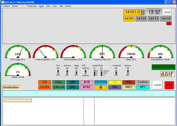177x126 pixels.
Task: Click the red CAT indicator
Action: pyautogui.click(x=169, y=23)
